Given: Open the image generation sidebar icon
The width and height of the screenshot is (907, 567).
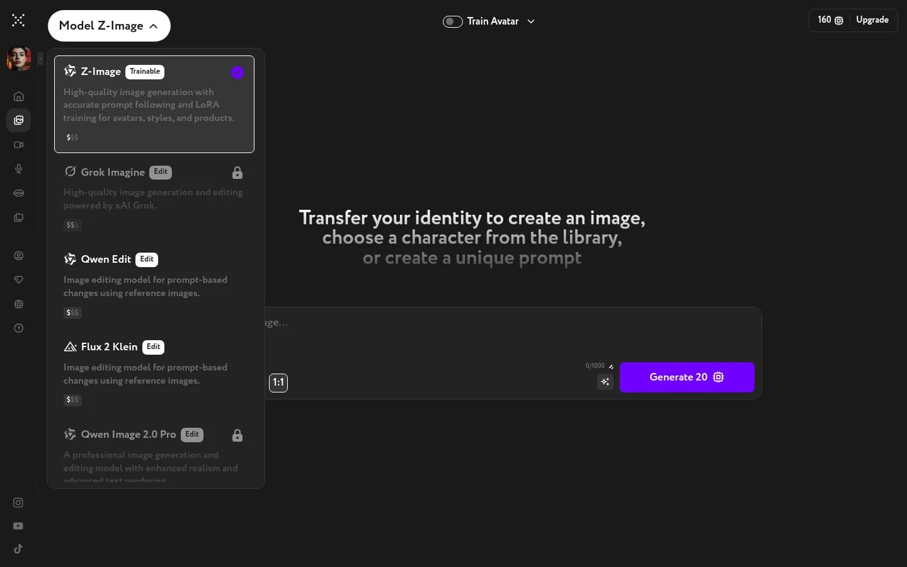Looking at the screenshot, I should (x=19, y=120).
